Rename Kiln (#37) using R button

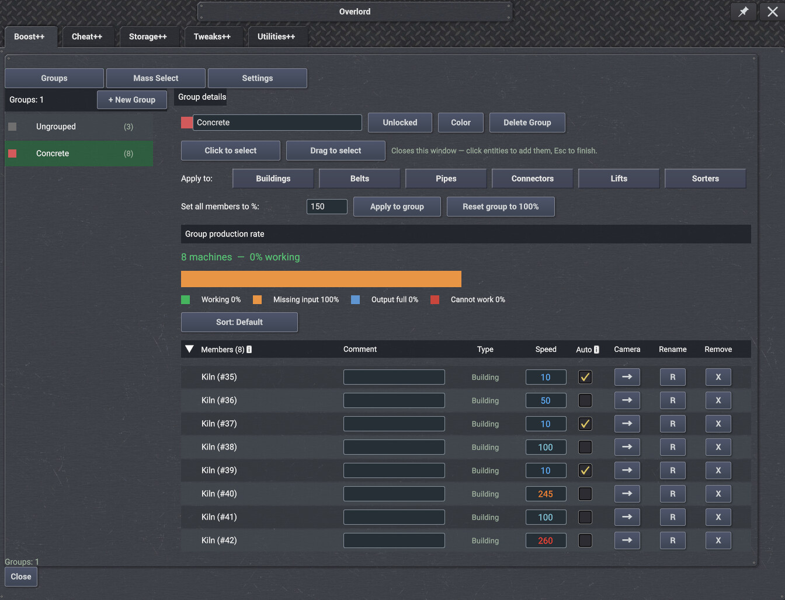pos(672,424)
